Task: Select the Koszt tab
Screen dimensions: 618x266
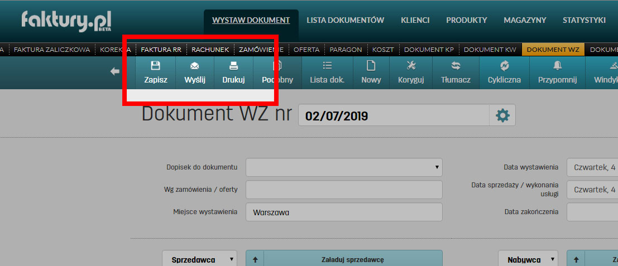Action: point(383,50)
